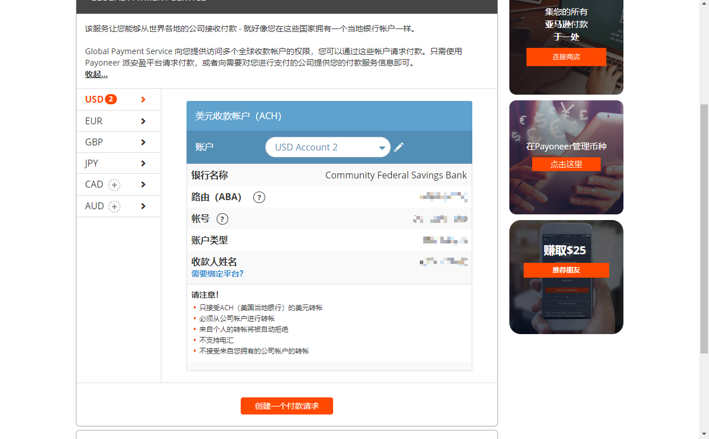Select the 美元收款帐户 (ACH) header
709x439 pixels.
(329, 116)
